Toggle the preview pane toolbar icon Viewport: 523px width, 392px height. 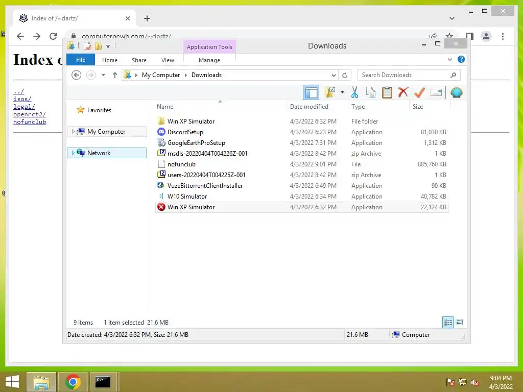click(311, 92)
